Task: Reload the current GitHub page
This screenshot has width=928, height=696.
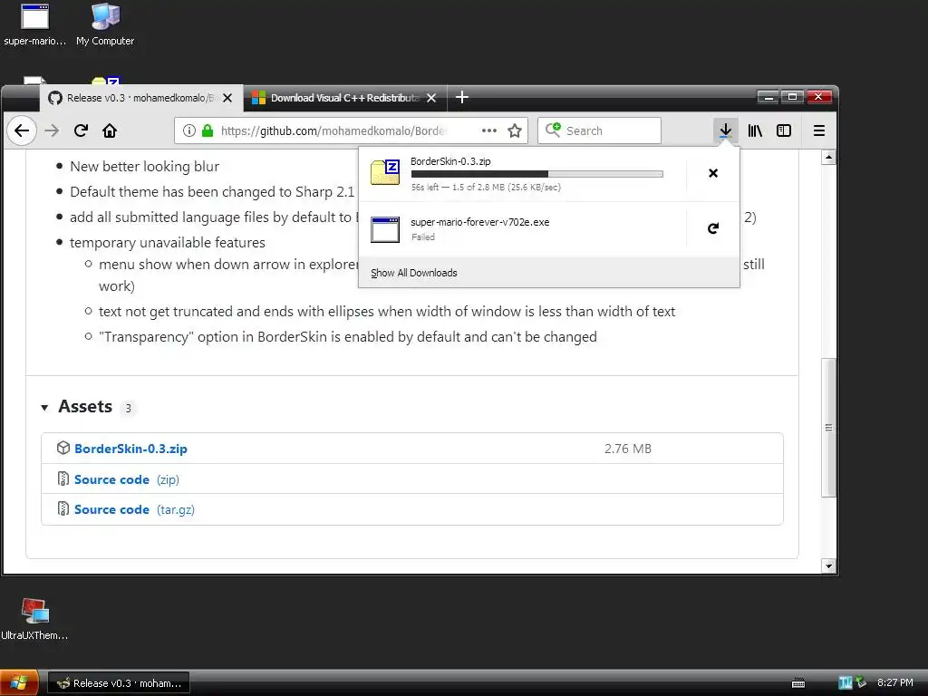Action: pos(81,130)
